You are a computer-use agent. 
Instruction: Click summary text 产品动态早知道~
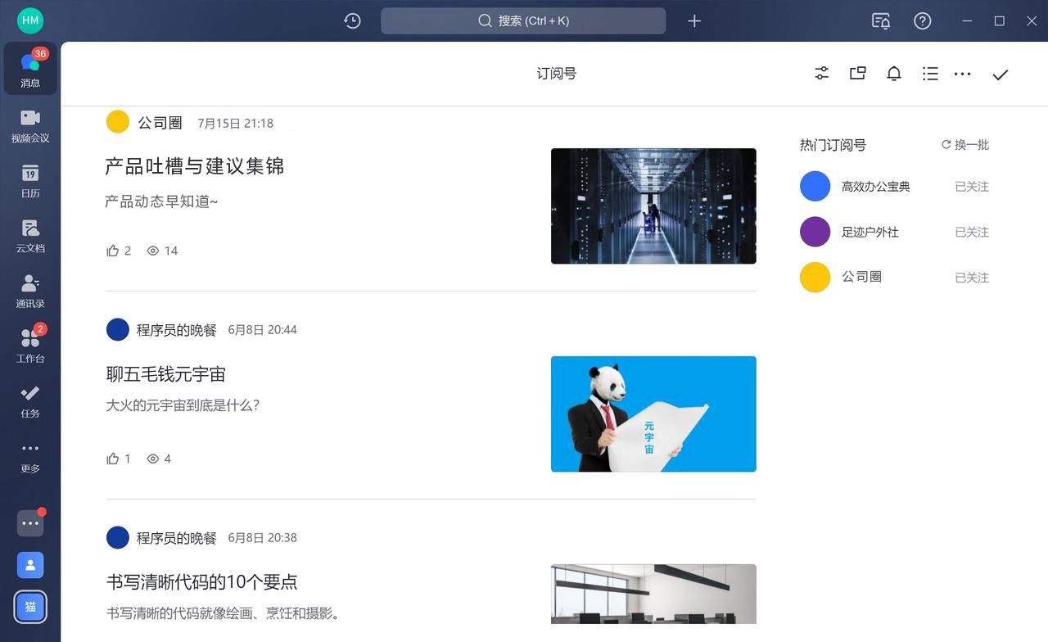click(x=161, y=201)
